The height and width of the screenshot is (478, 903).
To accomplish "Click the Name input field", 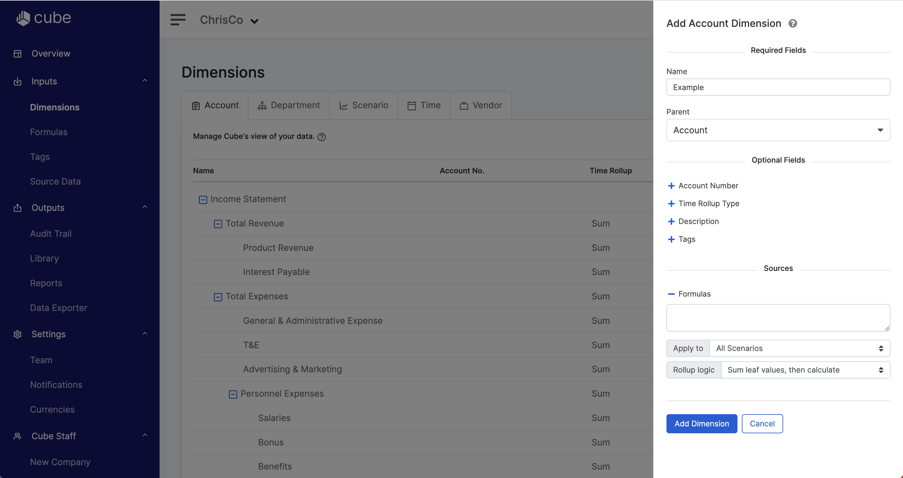I will coord(778,87).
